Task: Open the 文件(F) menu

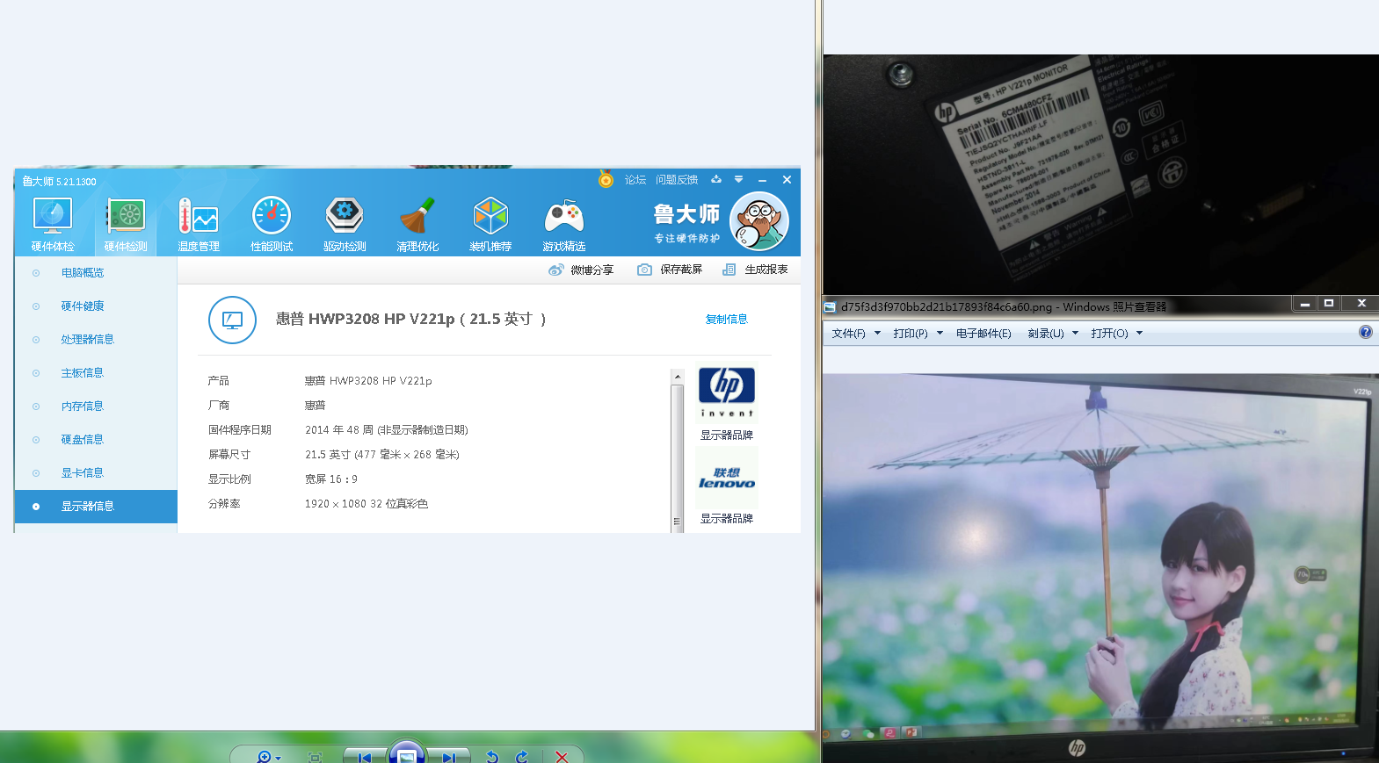Action: pos(848,334)
